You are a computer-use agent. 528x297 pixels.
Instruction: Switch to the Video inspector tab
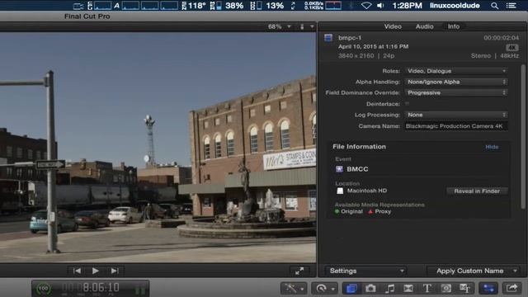tap(393, 26)
